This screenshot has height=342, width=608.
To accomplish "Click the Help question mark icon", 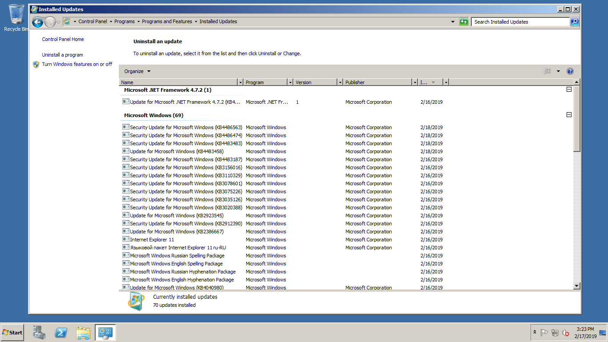I will pyautogui.click(x=570, y=71).
